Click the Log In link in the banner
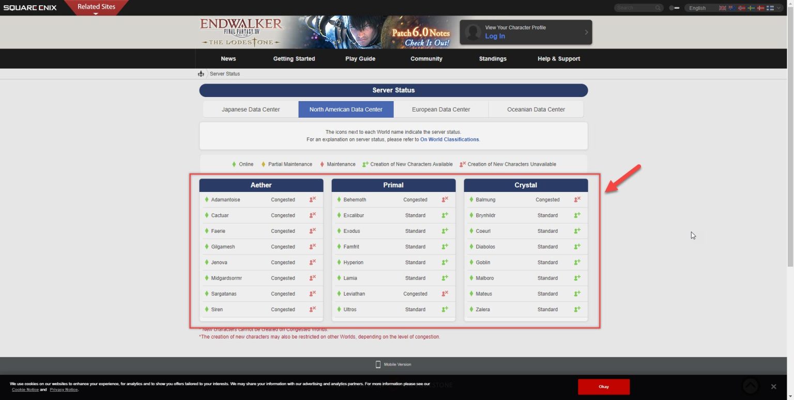This screenshot has width=794, height=400. tap(495, 36)
